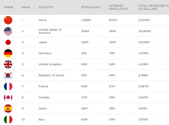
Task: Sort by the RANK column header
Action: (x=26, y=7)
